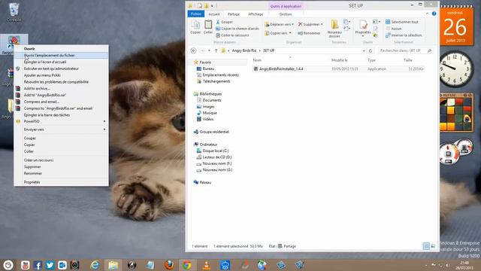Click the Explorer help question mark icon
481x271 pixels.
point(434,14)
